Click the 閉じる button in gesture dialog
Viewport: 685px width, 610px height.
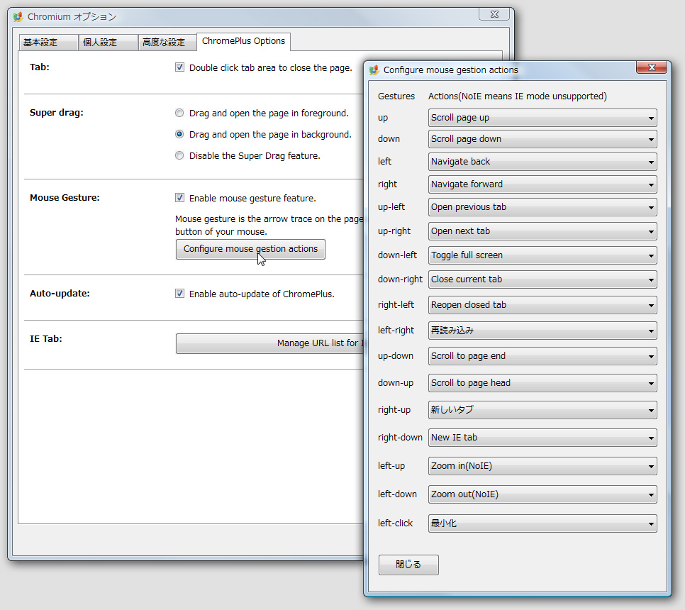point(408,565)
